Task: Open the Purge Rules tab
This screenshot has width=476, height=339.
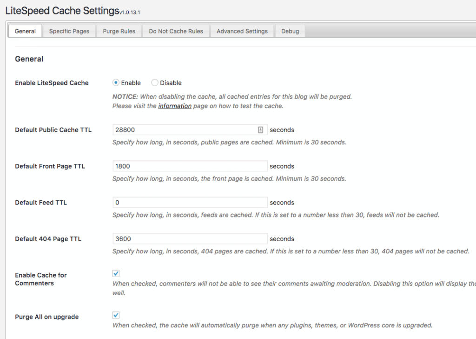Action: [119, 31]
